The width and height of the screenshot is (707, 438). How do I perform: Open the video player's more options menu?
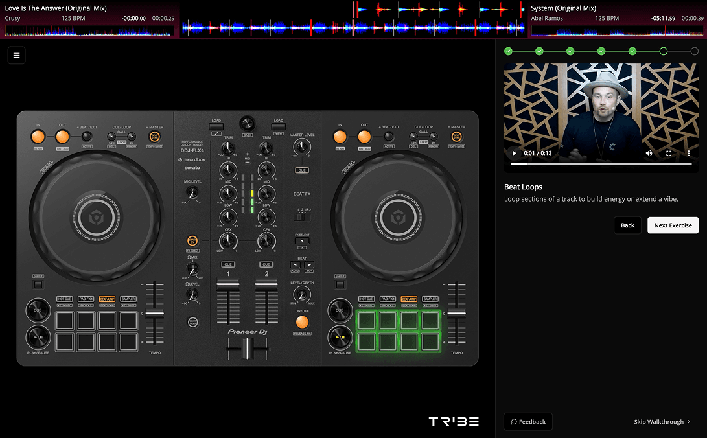coord(689,153)
